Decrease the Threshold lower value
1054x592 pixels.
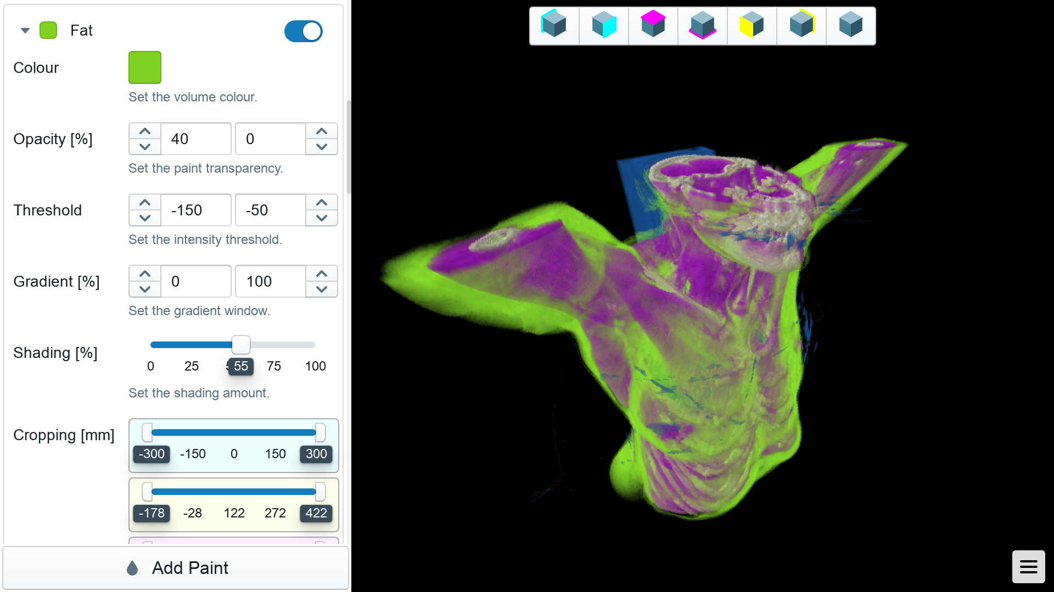(145, 218)
